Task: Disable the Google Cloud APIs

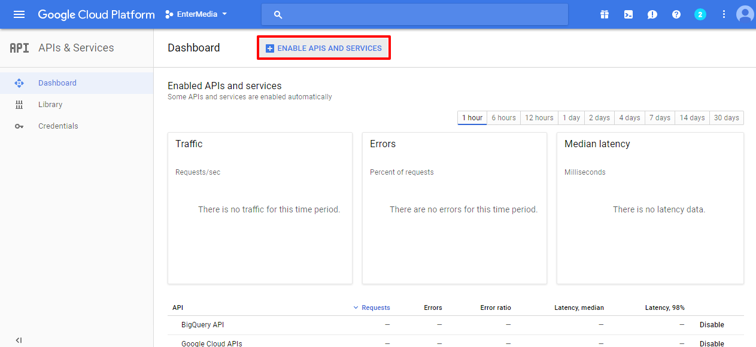Action: (x=712, y=343)
